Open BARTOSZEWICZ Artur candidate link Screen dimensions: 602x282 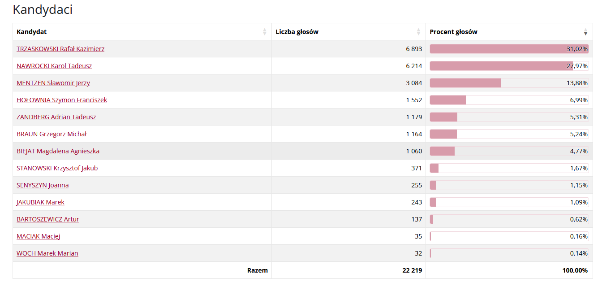tap(48, 219)
